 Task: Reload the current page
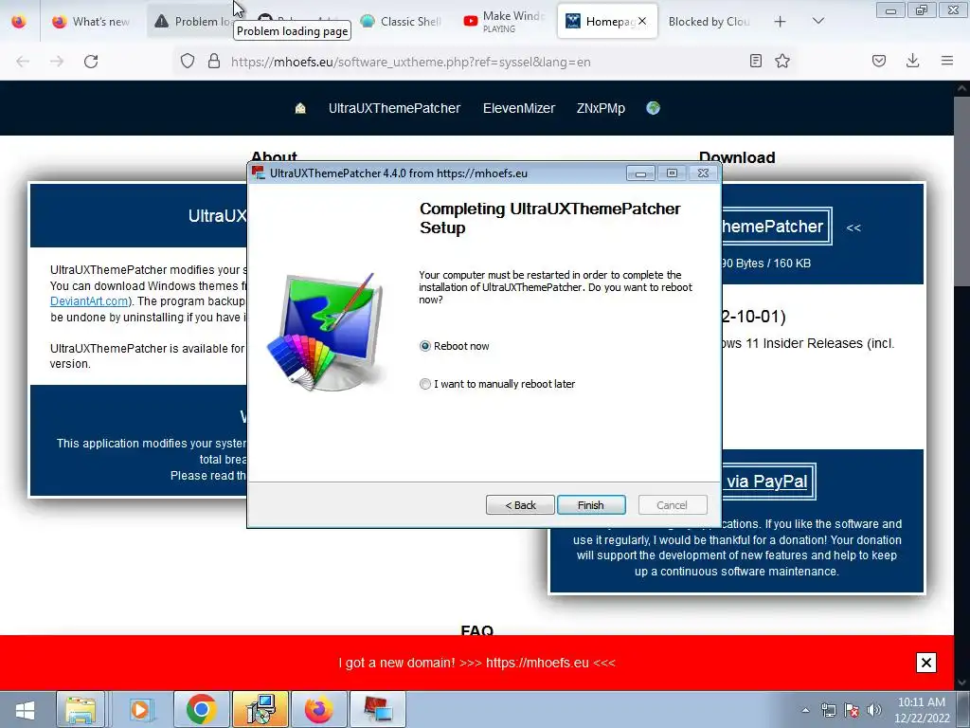click(x=91, y=62)
